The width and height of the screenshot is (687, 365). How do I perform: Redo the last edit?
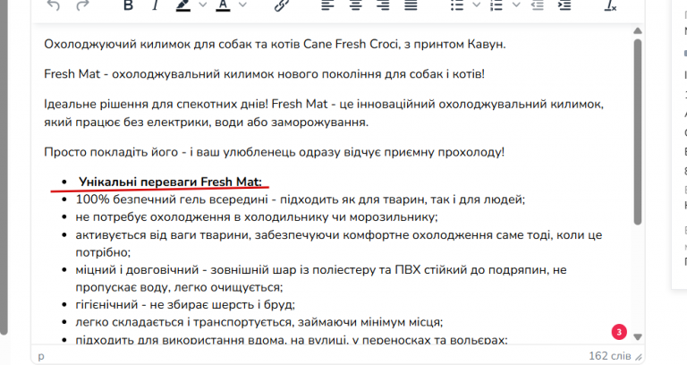tap(82, 4)
